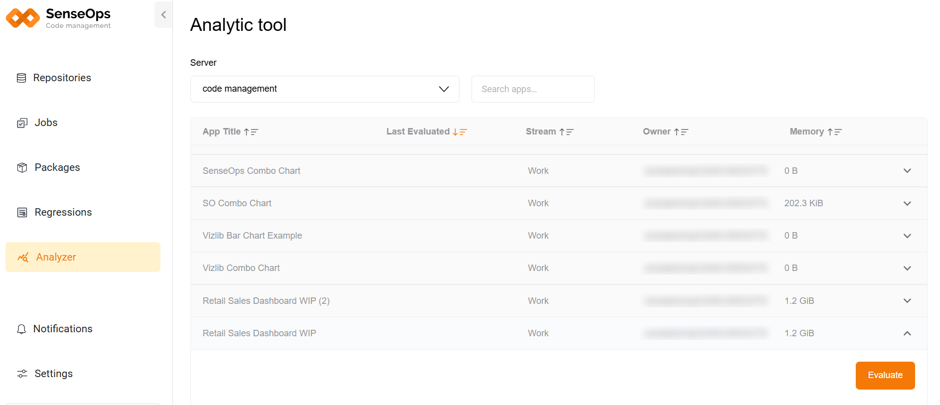This screenshot has height=405, width=940.
Task: Click the '202.3 KiB' memory value
Action: tap(803, 203)
